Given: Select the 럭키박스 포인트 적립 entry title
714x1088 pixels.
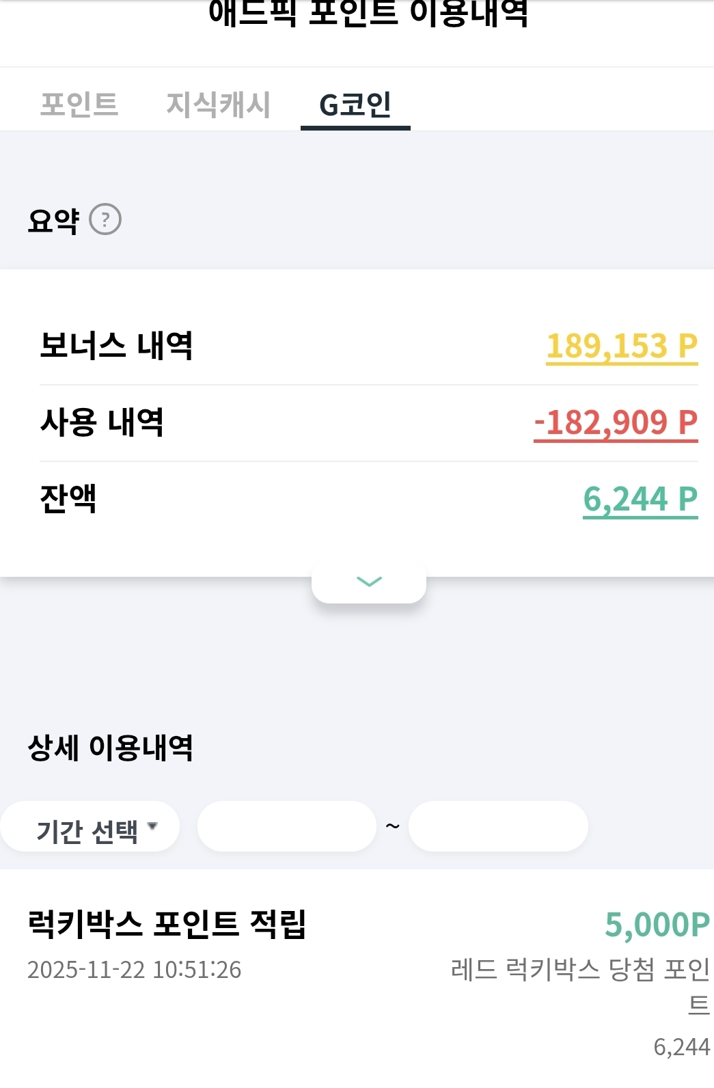Looking at the screenshot, I should [167, 924].
